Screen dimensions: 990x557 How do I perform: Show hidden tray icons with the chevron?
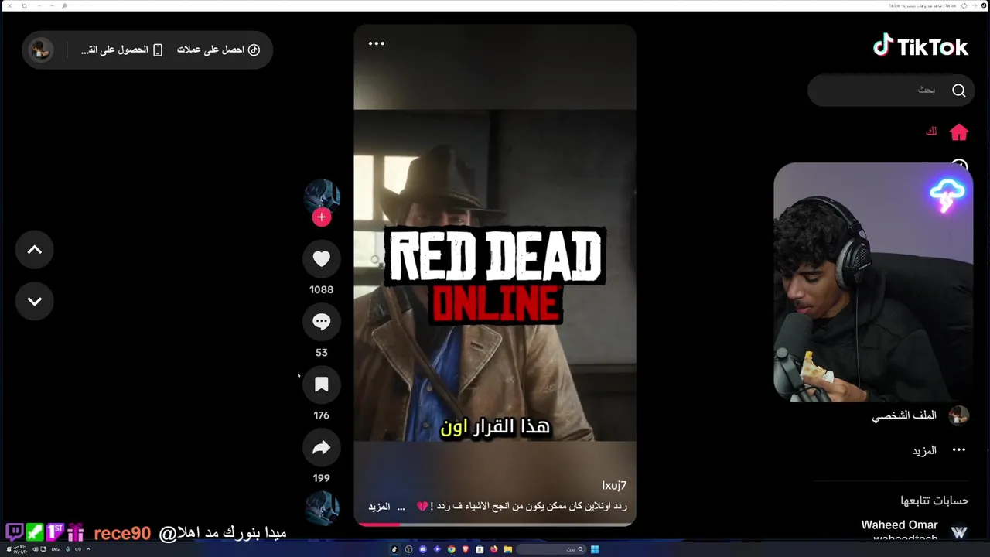(88, 549)
